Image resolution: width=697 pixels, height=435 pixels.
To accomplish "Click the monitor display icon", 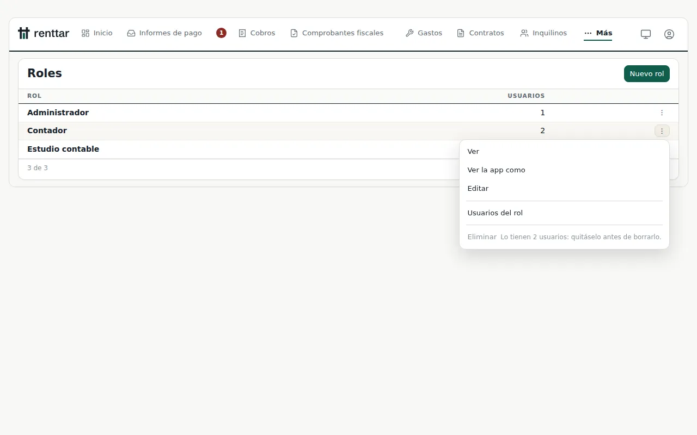I will point(646,34).
